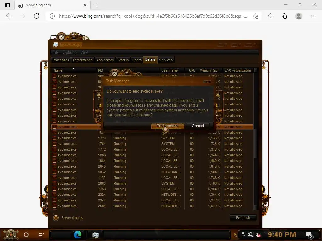The image size is (322, 241).
Task: Click the Task Manager title bar icon
Action: pyautogui.click(x=55, y=45)
